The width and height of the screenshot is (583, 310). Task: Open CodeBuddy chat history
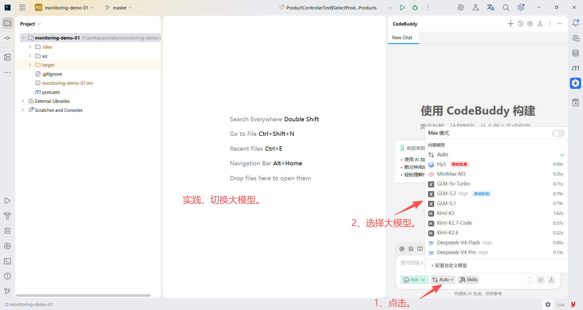click(x=520, y=24)
